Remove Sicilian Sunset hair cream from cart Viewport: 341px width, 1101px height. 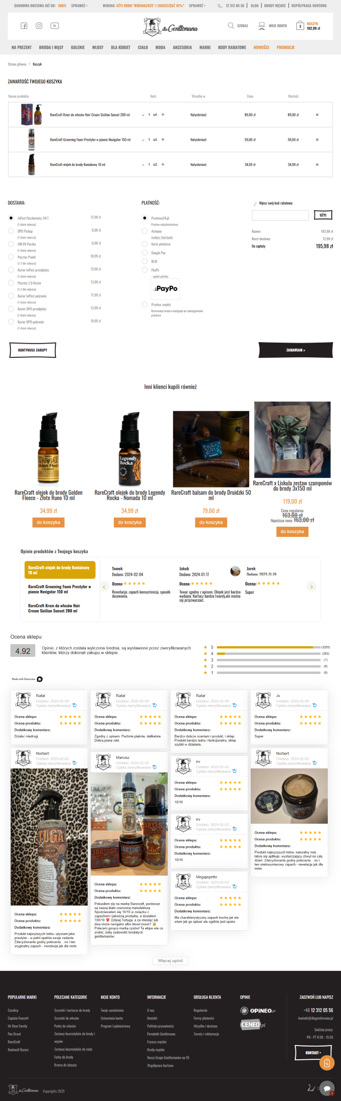(x=317, y=115)
